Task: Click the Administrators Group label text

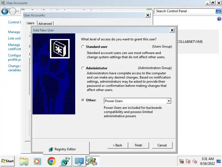Action: 155,68
